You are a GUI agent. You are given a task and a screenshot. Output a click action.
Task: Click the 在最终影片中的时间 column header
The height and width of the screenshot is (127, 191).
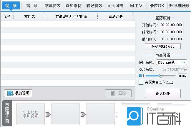pyautogui.click(x=72, y=16)
